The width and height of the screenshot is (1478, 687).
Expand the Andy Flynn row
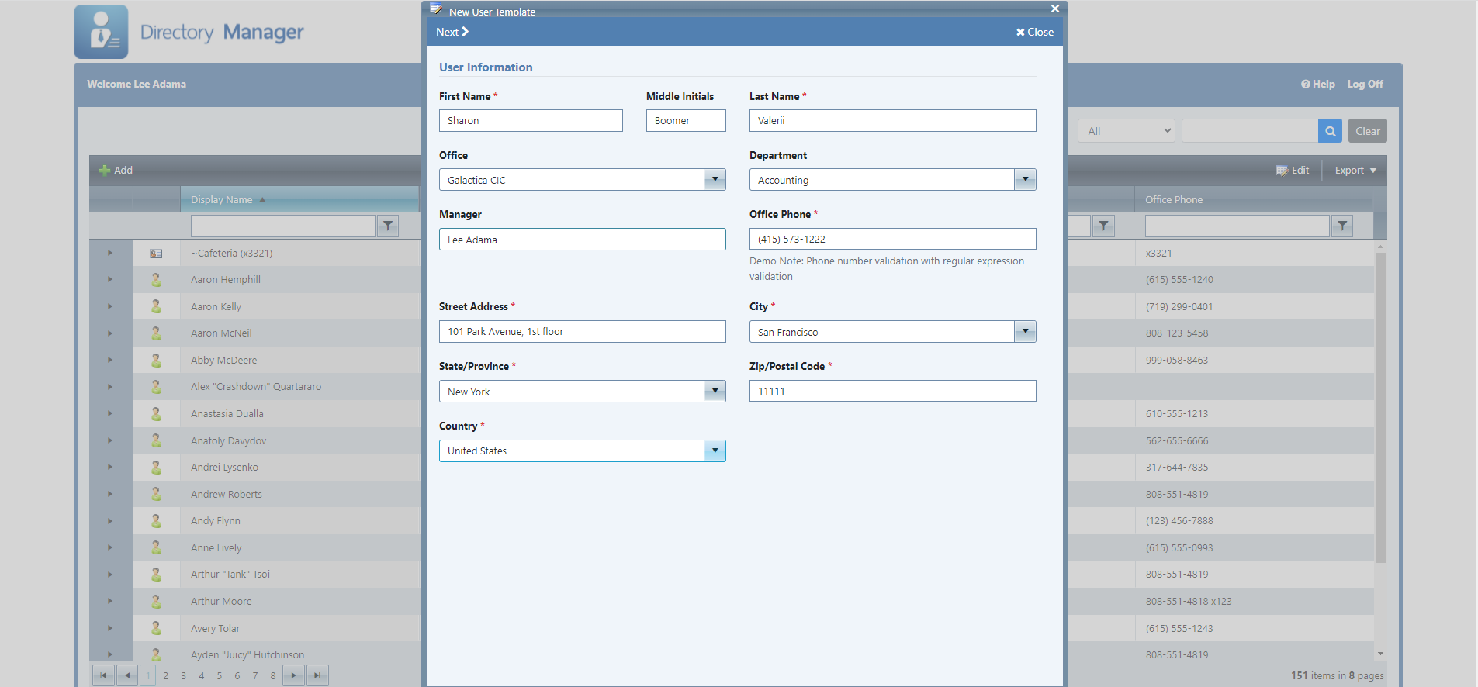110,520
